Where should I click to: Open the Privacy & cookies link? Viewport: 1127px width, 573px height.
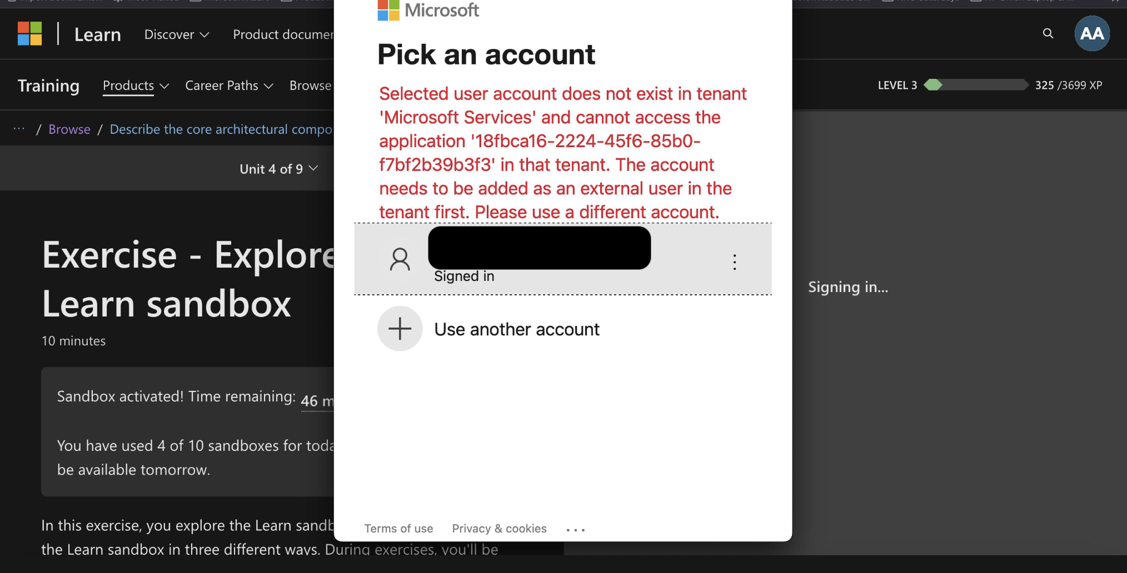(x=499, y=529)
